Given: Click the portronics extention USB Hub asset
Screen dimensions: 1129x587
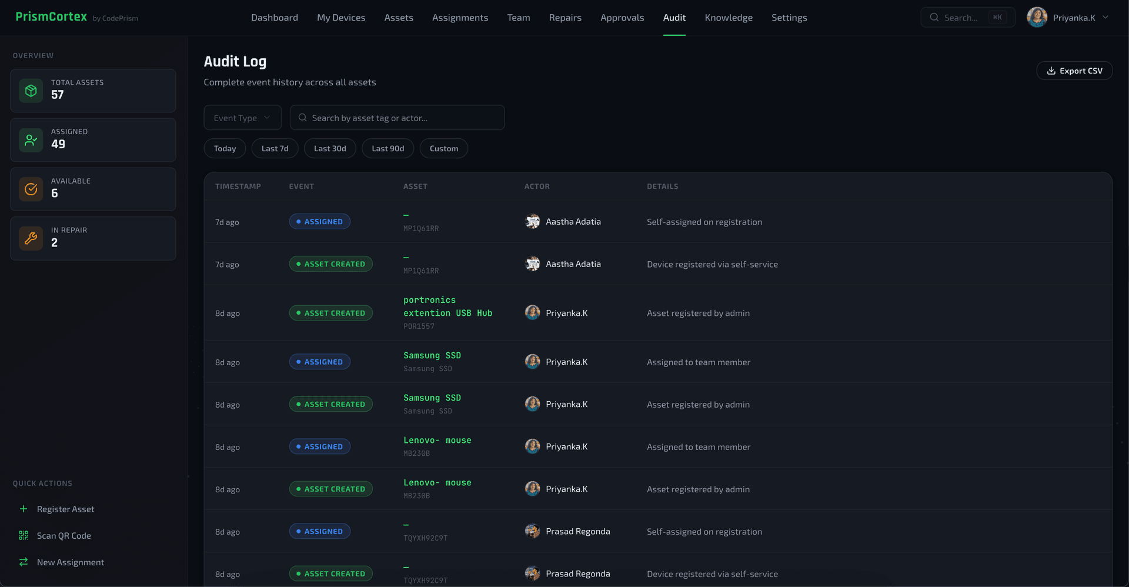Looking at the screenshot, I should [x=447, y=306].
